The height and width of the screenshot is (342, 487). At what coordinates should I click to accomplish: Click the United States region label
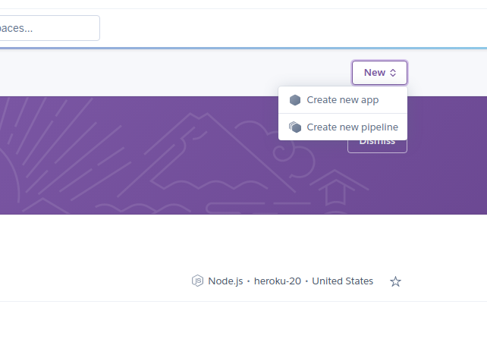click(x=342, y=281)
